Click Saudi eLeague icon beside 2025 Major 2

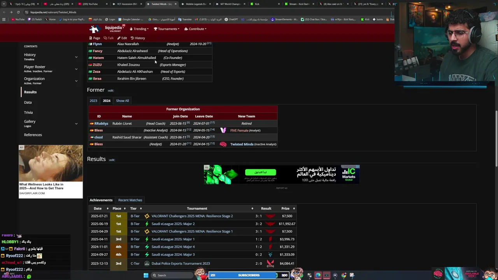147,224
